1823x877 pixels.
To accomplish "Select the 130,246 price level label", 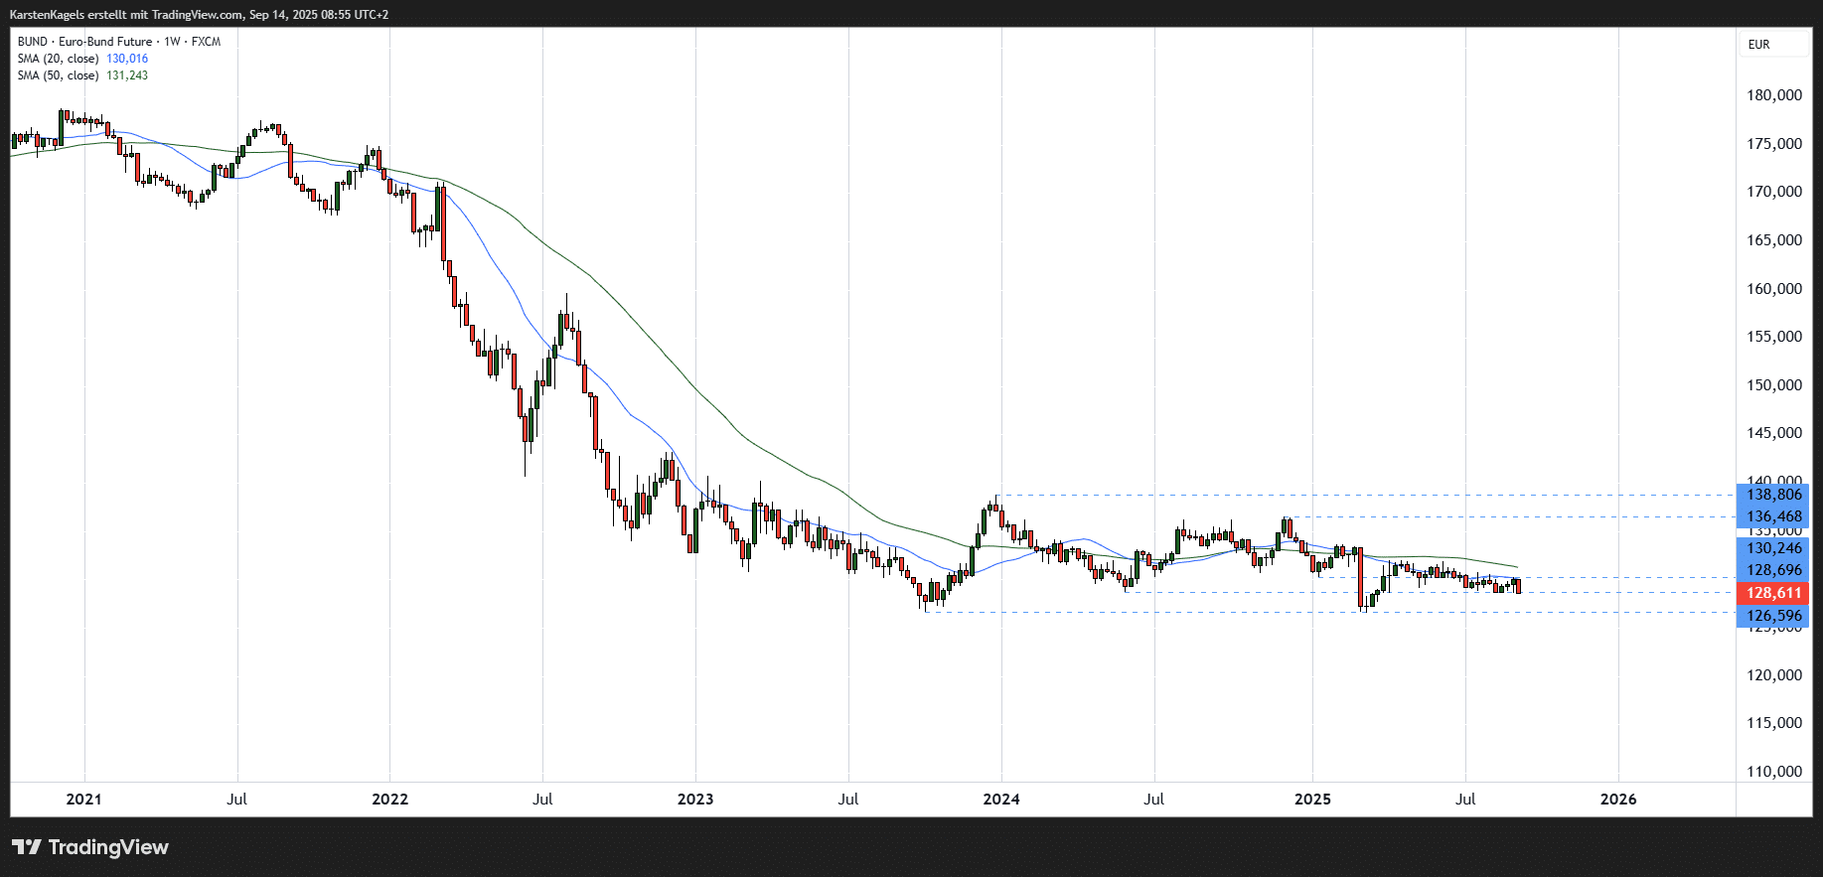I will pyautogui.click(x=1773, y=548).
